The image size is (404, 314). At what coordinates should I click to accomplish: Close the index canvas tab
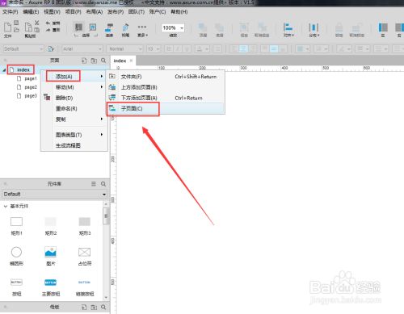tap(131, 61)
